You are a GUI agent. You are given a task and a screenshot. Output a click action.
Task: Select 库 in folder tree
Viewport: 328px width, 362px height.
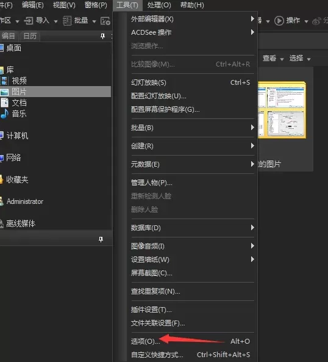(10, 70)
